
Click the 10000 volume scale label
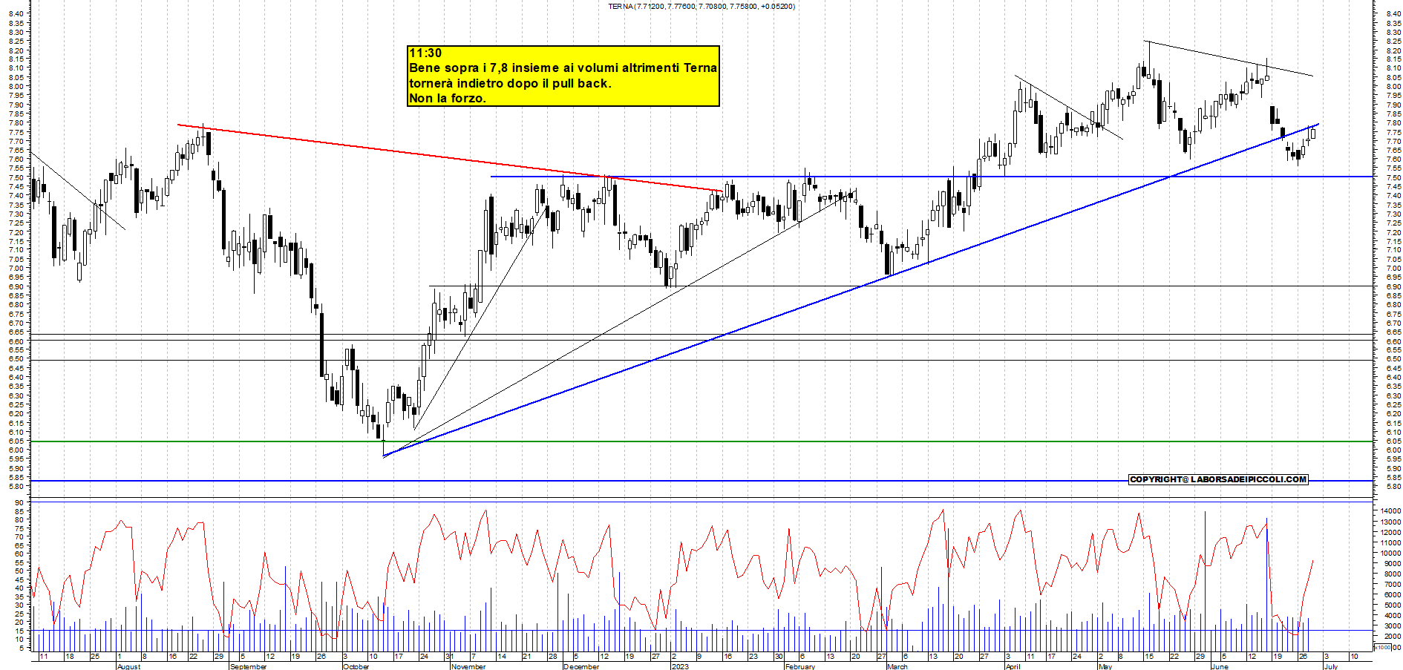pyautogui.click(x=1390, y=553)
